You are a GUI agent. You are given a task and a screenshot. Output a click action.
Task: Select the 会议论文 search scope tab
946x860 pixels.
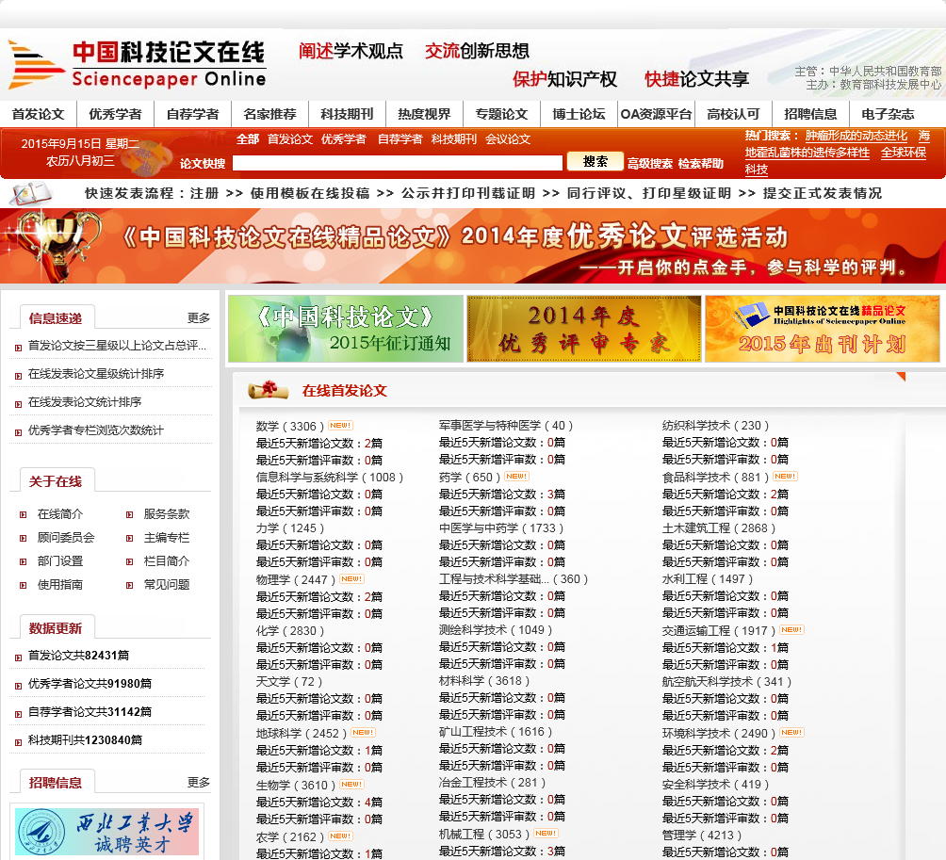point(508,139)
